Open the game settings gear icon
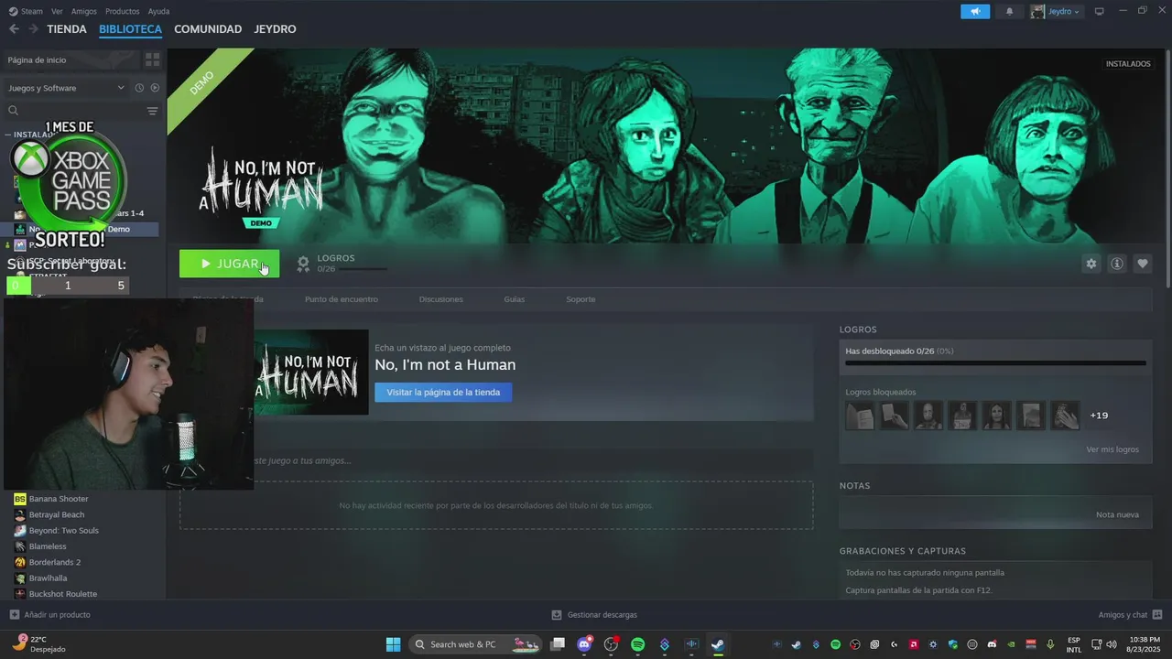 1091,264
